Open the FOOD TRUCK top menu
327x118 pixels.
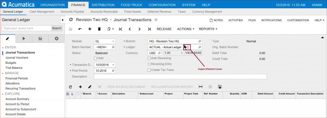[132, 5]
